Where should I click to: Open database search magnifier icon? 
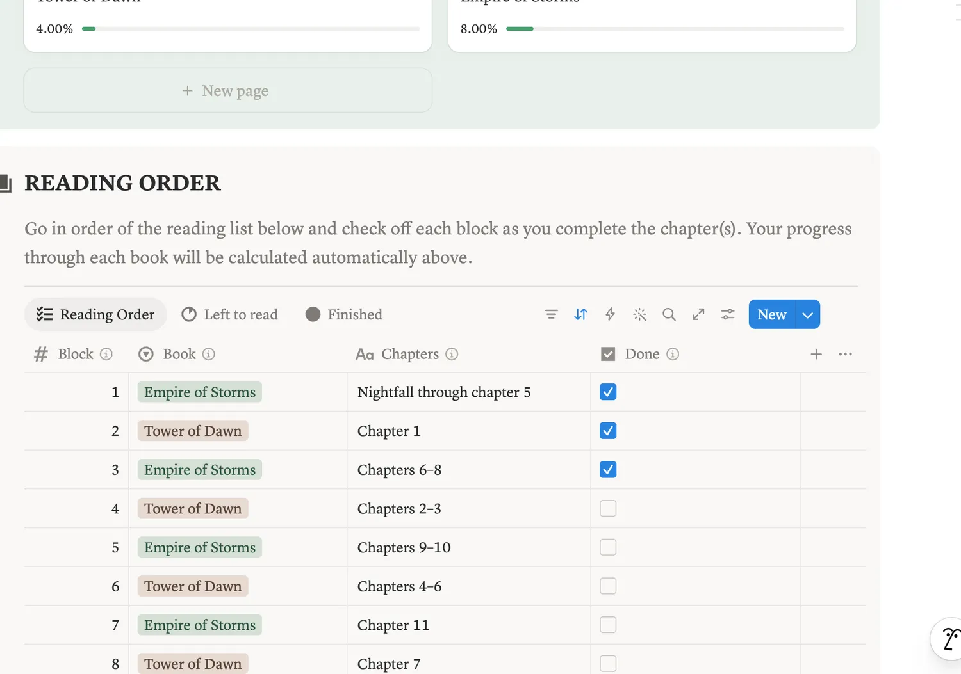[x=669, y=314]
